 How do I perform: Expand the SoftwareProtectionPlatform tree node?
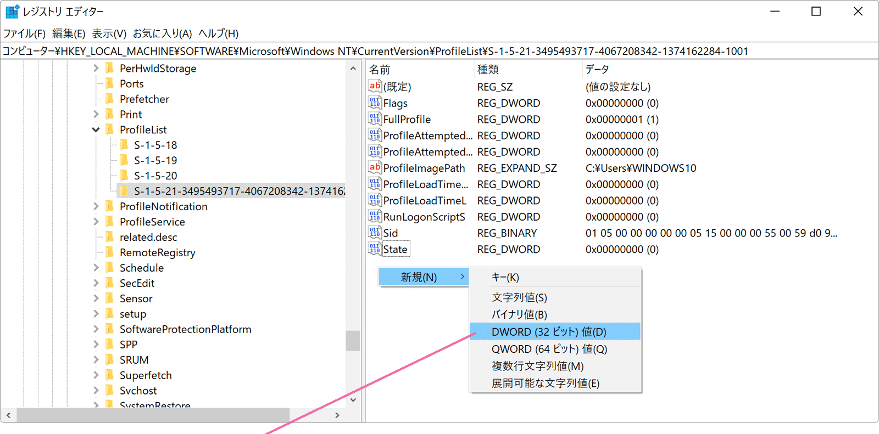click(x=96, y=329)
